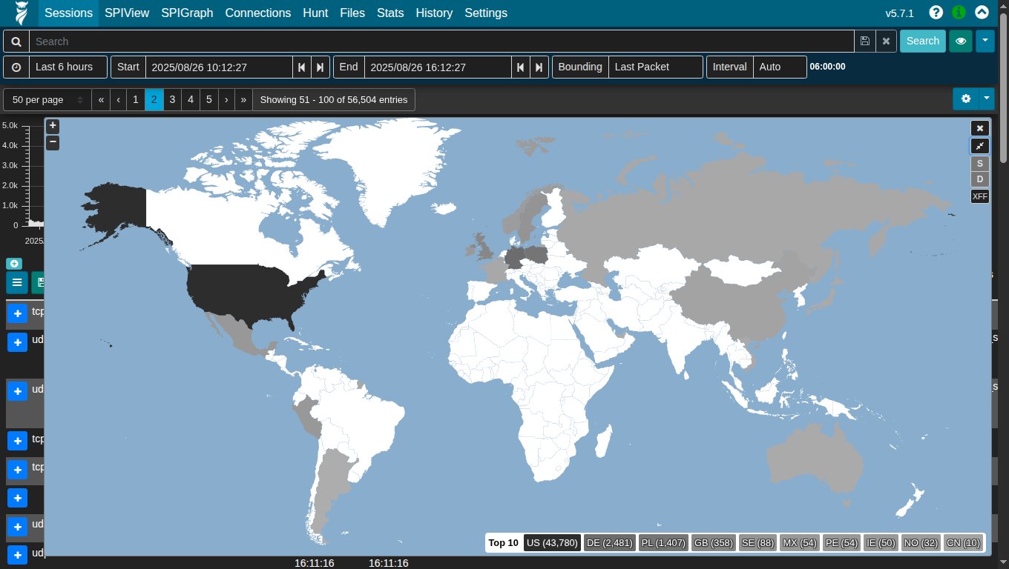Toggle destination countries D button on map

pyautogui.click(x=980, y=179)
